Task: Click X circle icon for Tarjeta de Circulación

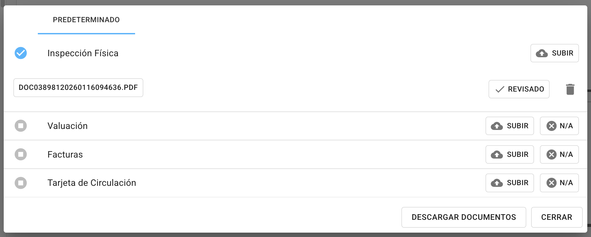Action: point(551,183)
